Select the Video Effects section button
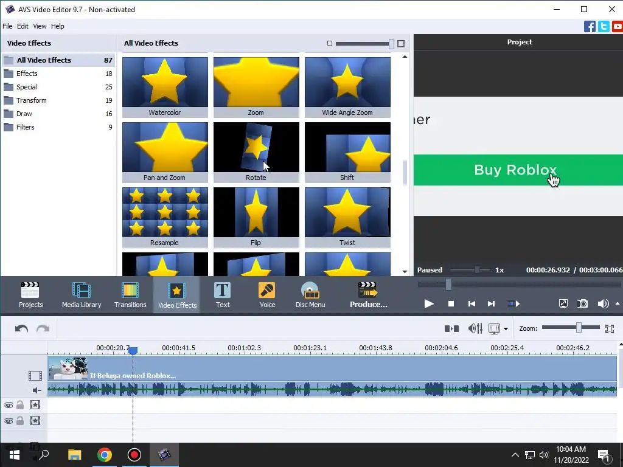This screenshot has width=623, height=467. pos(177,295)
